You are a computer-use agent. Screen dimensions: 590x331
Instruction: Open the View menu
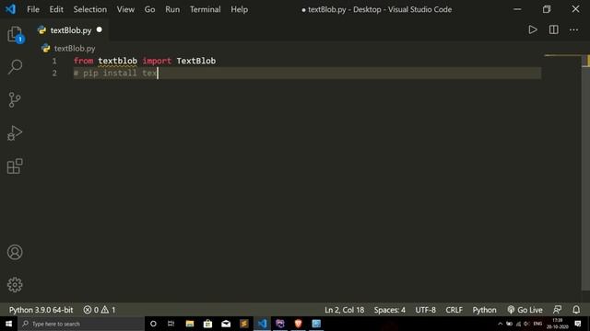pyautogui.click(x=125, y=9)
